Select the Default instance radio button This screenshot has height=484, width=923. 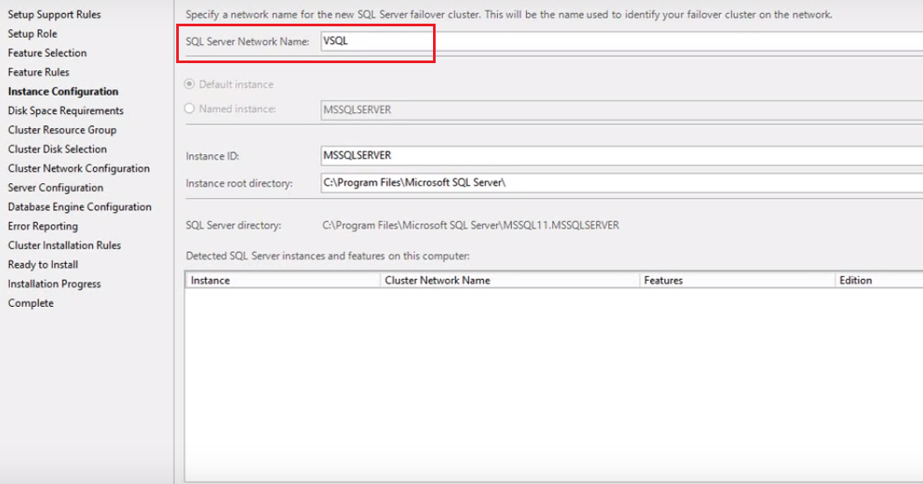click(189, 84)
